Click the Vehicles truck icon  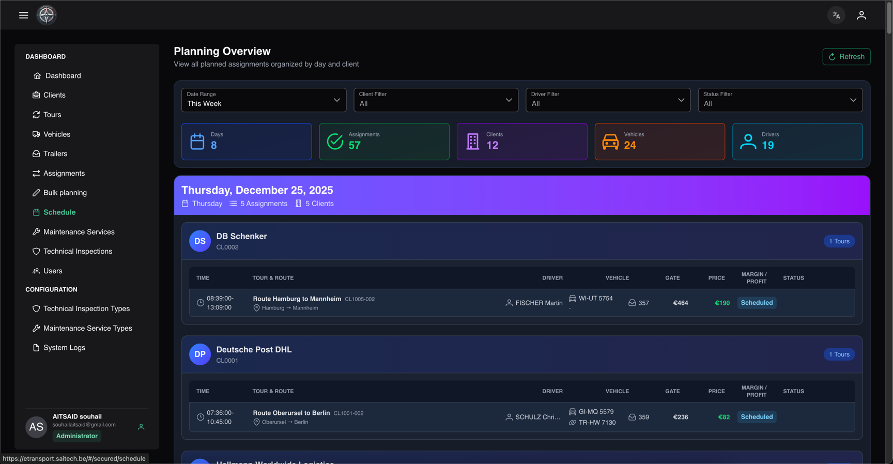tap(36, 134)
